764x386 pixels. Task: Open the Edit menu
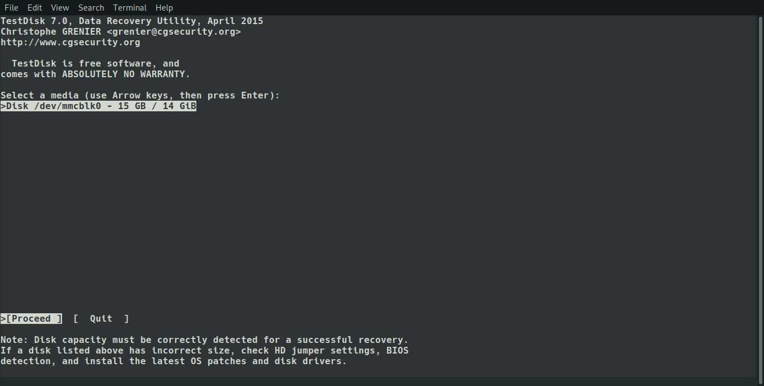pyautogui.click(x=35, y=8)
